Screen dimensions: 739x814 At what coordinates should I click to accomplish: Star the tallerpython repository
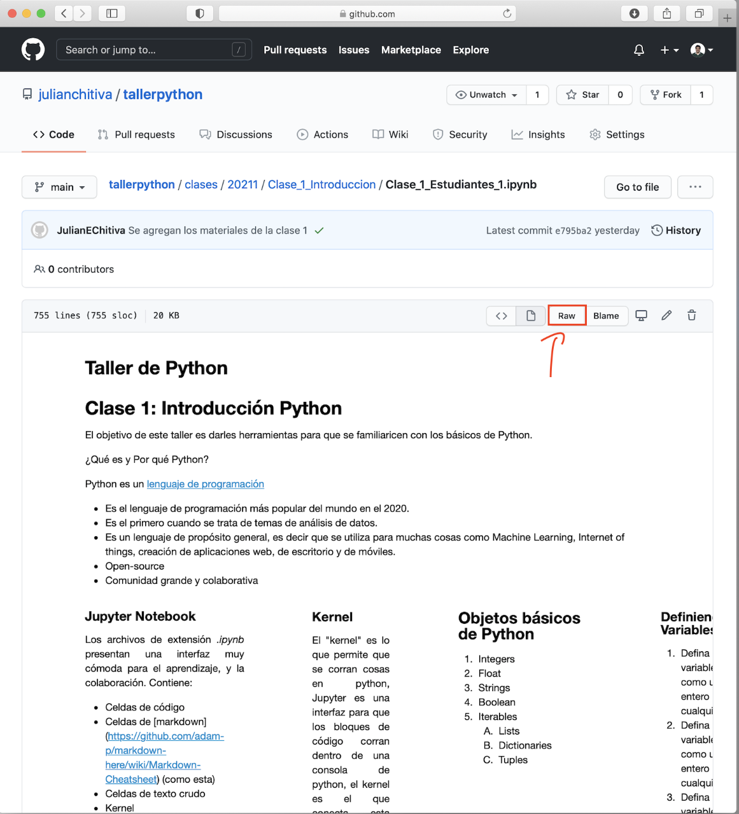pyautogui.click(x=582, y=95)
